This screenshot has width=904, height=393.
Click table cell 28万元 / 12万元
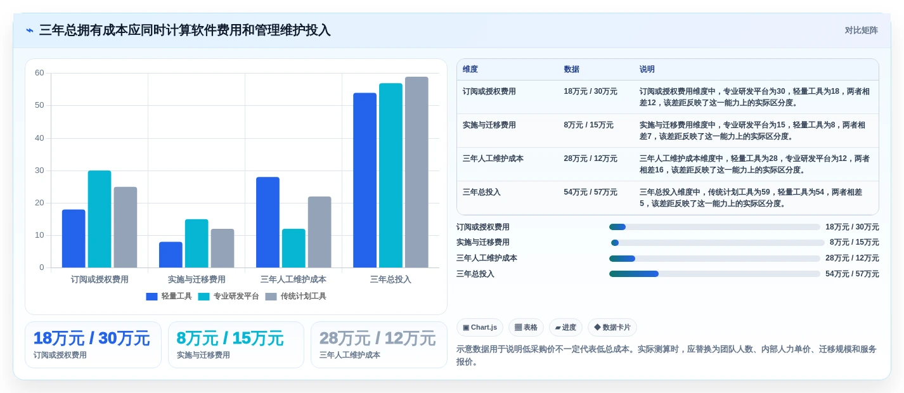590,158
